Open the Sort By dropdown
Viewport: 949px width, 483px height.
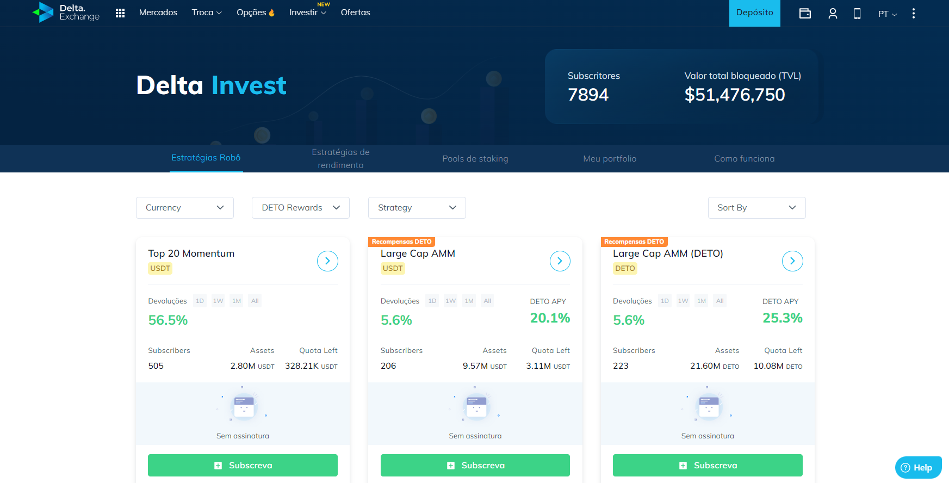pyautogui.click(x=757, y=208)
